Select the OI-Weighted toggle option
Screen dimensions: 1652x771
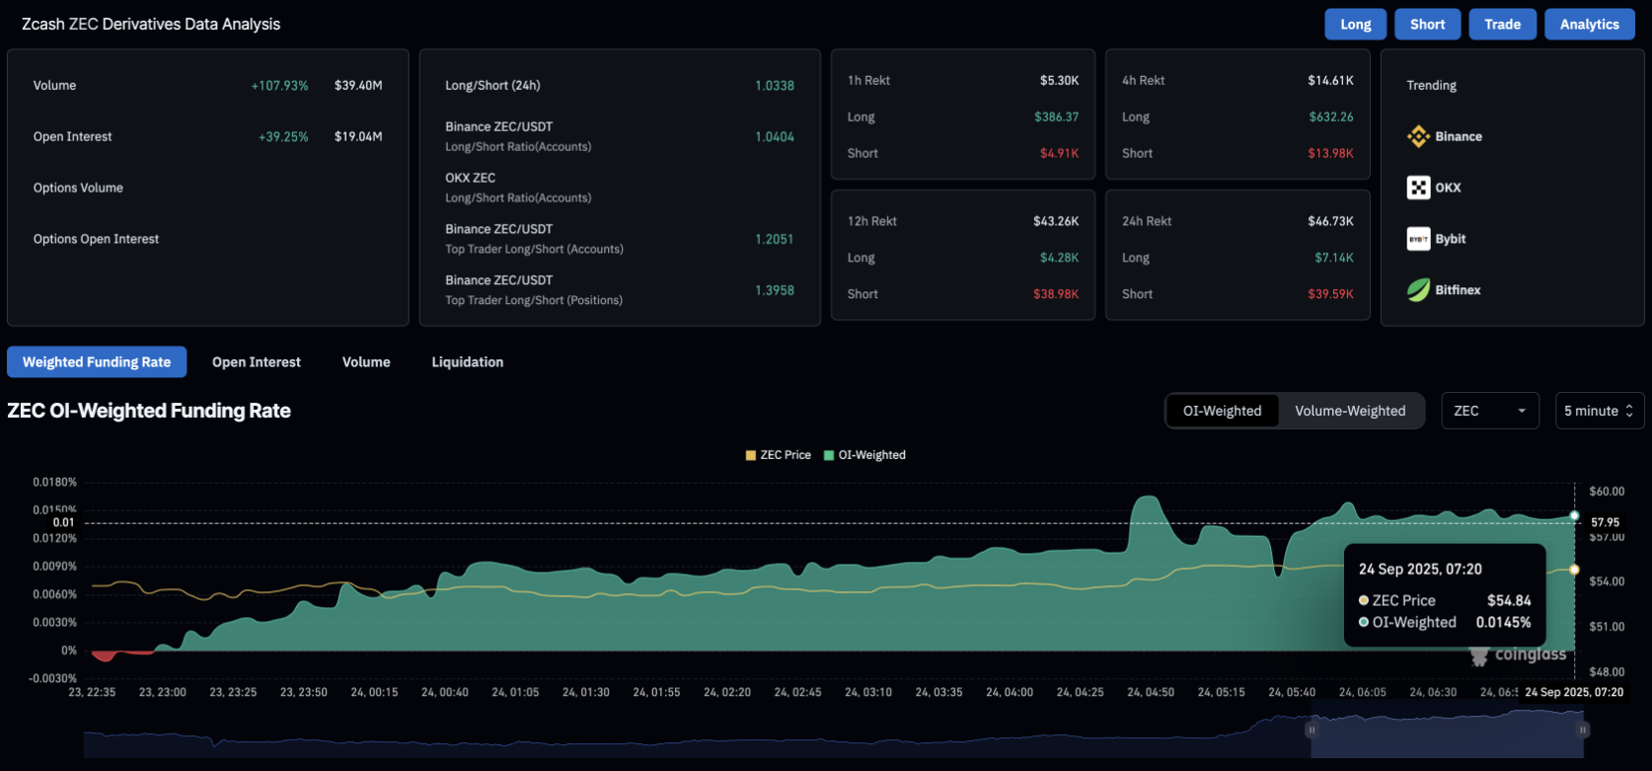(1222, 411)
